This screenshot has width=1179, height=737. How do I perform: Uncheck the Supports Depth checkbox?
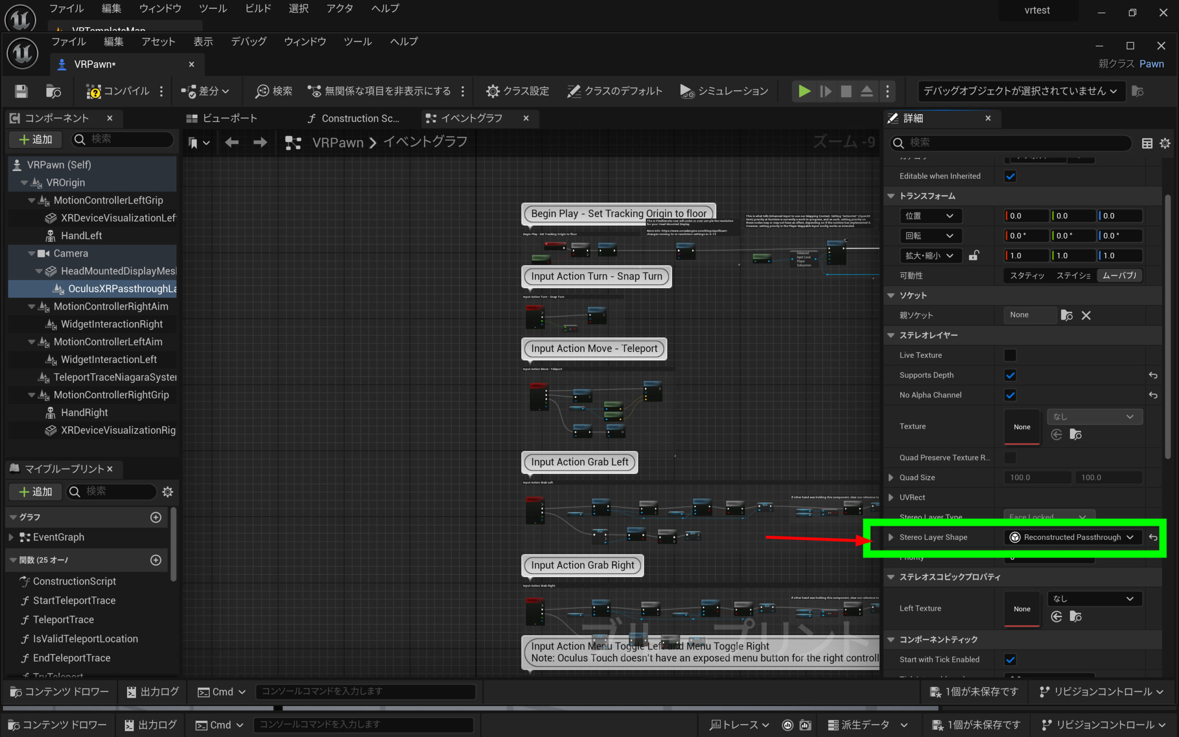click(1010, 375)
